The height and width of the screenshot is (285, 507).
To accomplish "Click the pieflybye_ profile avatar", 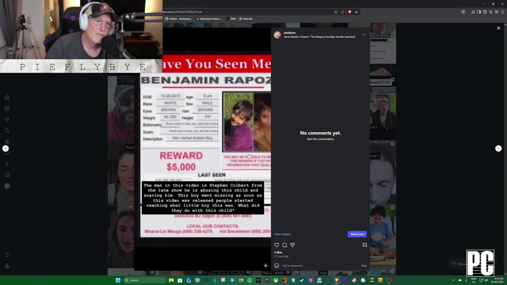I will [x=277, y=35].
